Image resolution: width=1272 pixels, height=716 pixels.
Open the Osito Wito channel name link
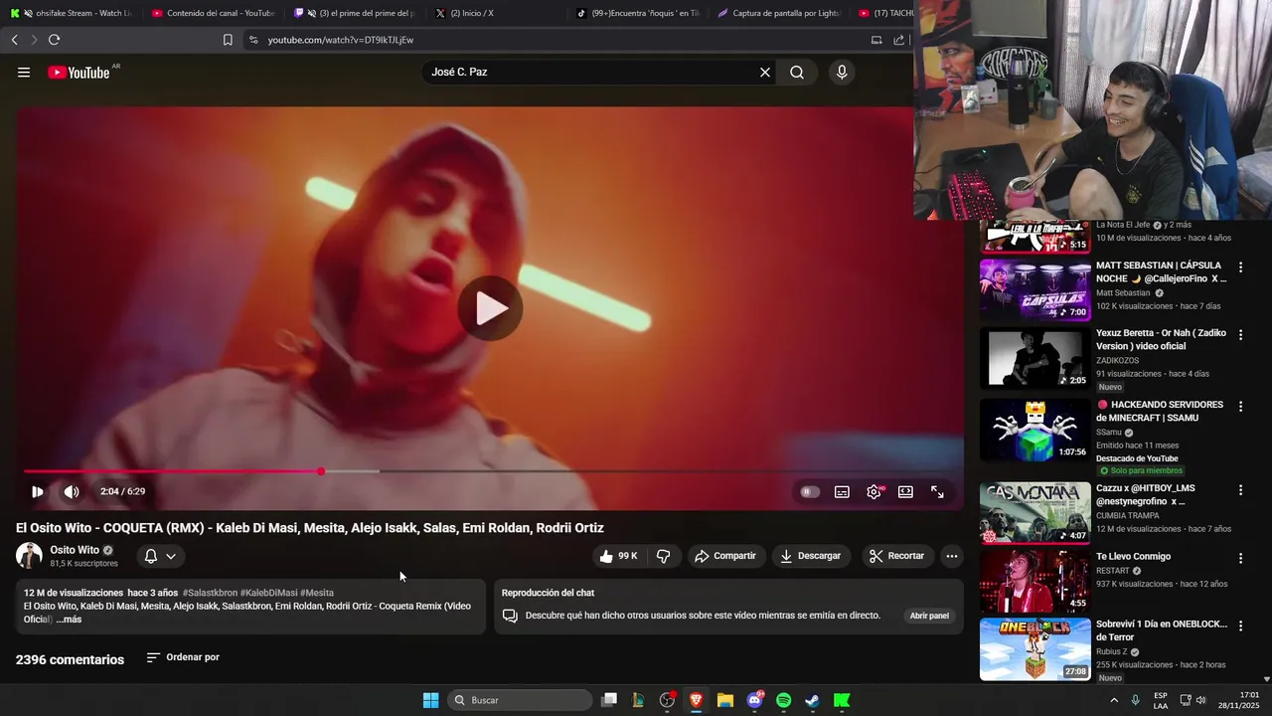click(x=75, y=550)
